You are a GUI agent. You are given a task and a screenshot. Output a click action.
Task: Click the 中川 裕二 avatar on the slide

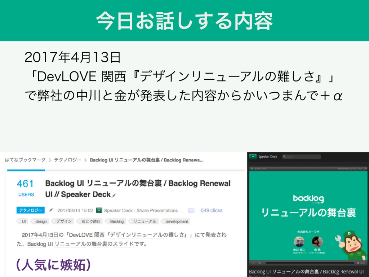(x=299, y=242)
